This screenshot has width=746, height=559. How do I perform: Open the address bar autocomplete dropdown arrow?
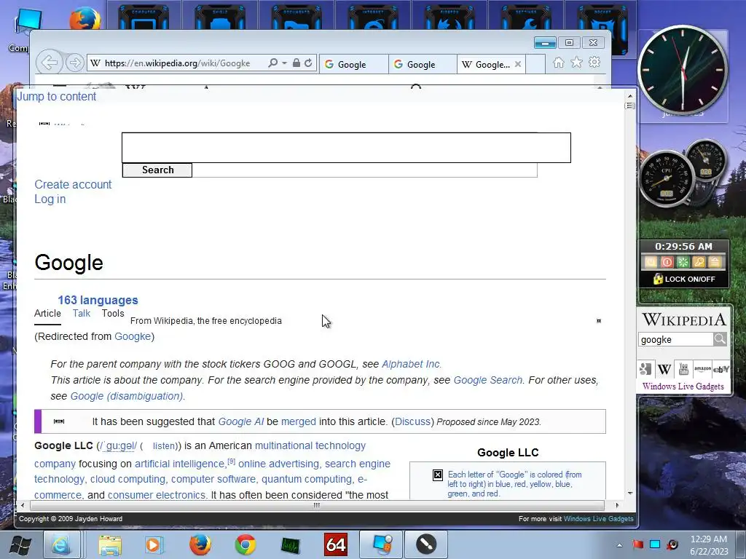[x=285, y=63]
